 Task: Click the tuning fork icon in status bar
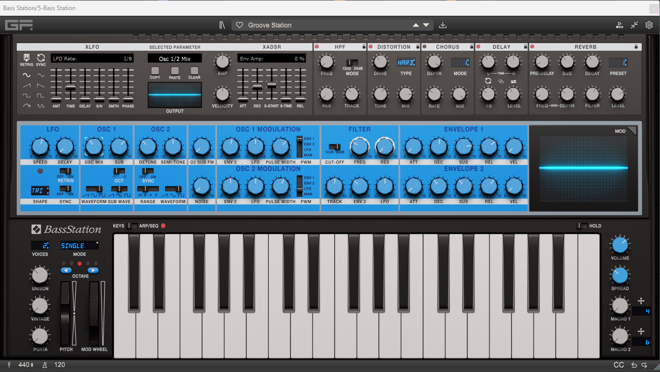tap(9, 365)
